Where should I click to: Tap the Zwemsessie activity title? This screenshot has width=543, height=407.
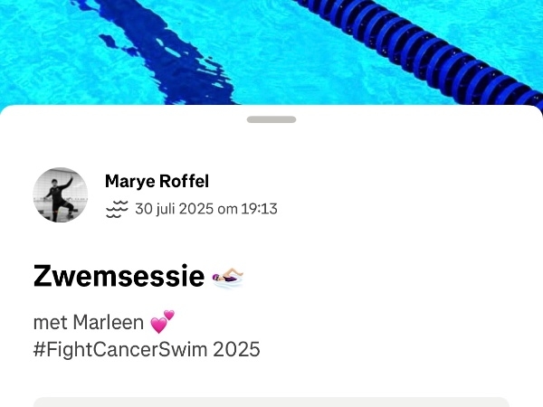coord(119,276)
